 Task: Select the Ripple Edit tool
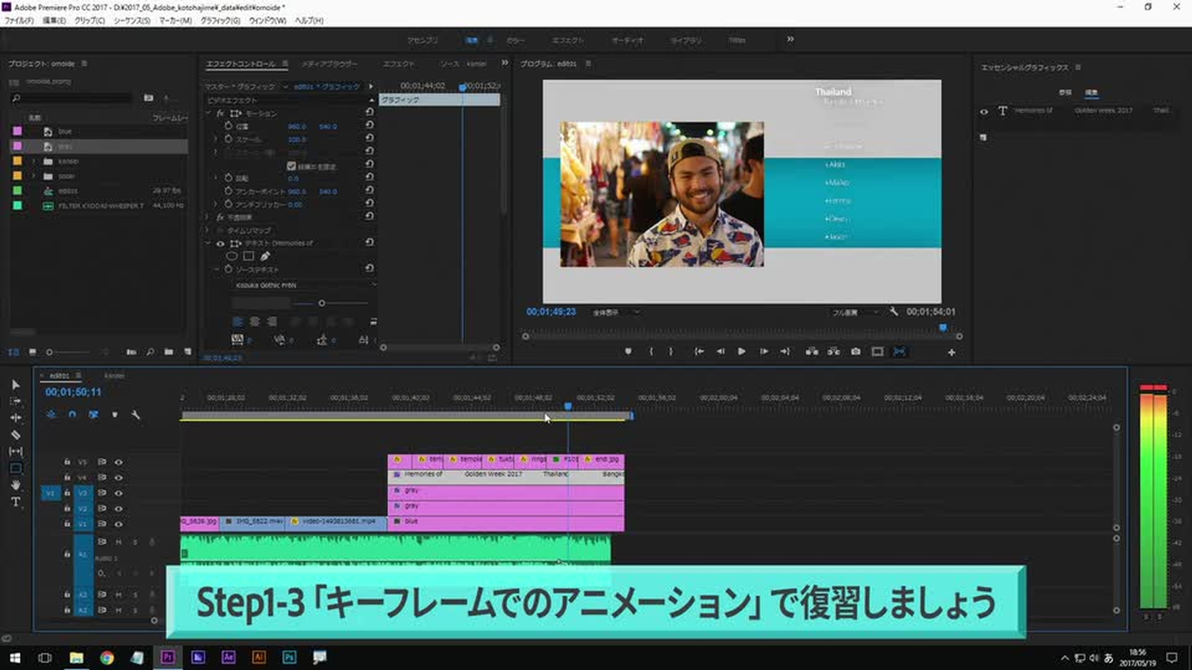(16, 418)
